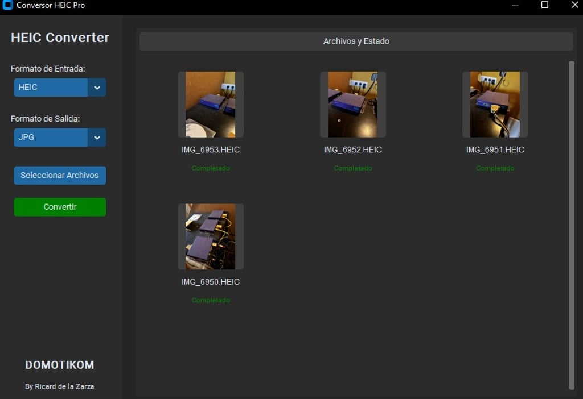Click the IMG_6951.HEIC filename label
Image resolution: width=583 pixels, height=399 pixels.
tap(495, 149)
